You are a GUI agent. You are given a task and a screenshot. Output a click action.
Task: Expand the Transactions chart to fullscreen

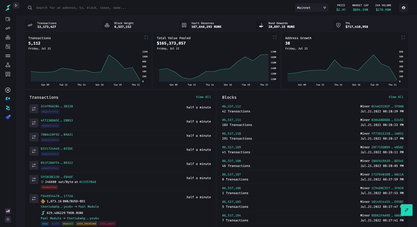146,37
